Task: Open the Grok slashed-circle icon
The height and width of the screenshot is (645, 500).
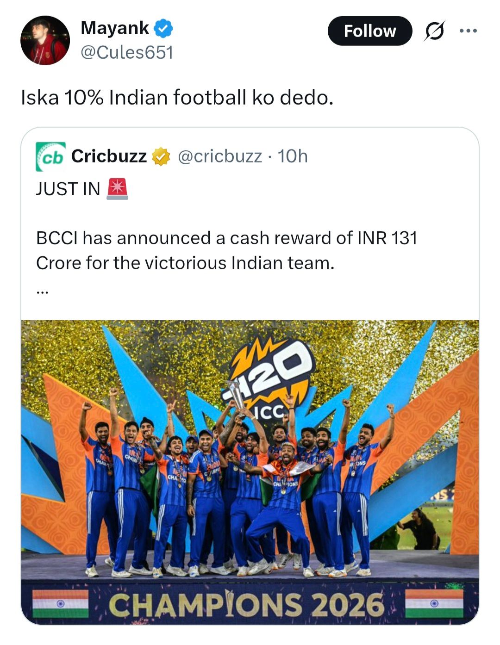Action: [434, 31]
